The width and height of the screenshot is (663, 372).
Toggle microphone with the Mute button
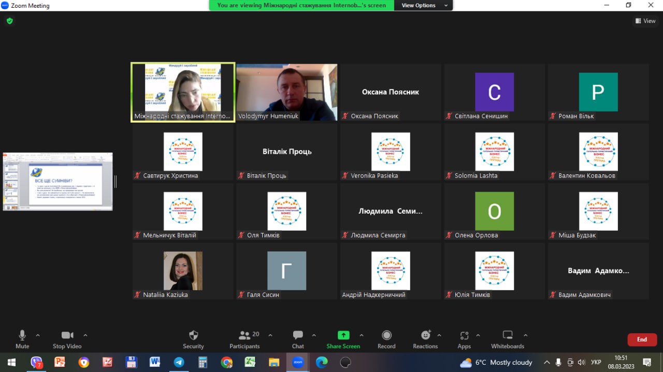click(22, 335)
